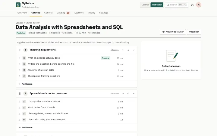Screen dimensions: 217x136
Task: Toggle dark mode moon icon
Action: pyautogui.click(x=192, y=5)
